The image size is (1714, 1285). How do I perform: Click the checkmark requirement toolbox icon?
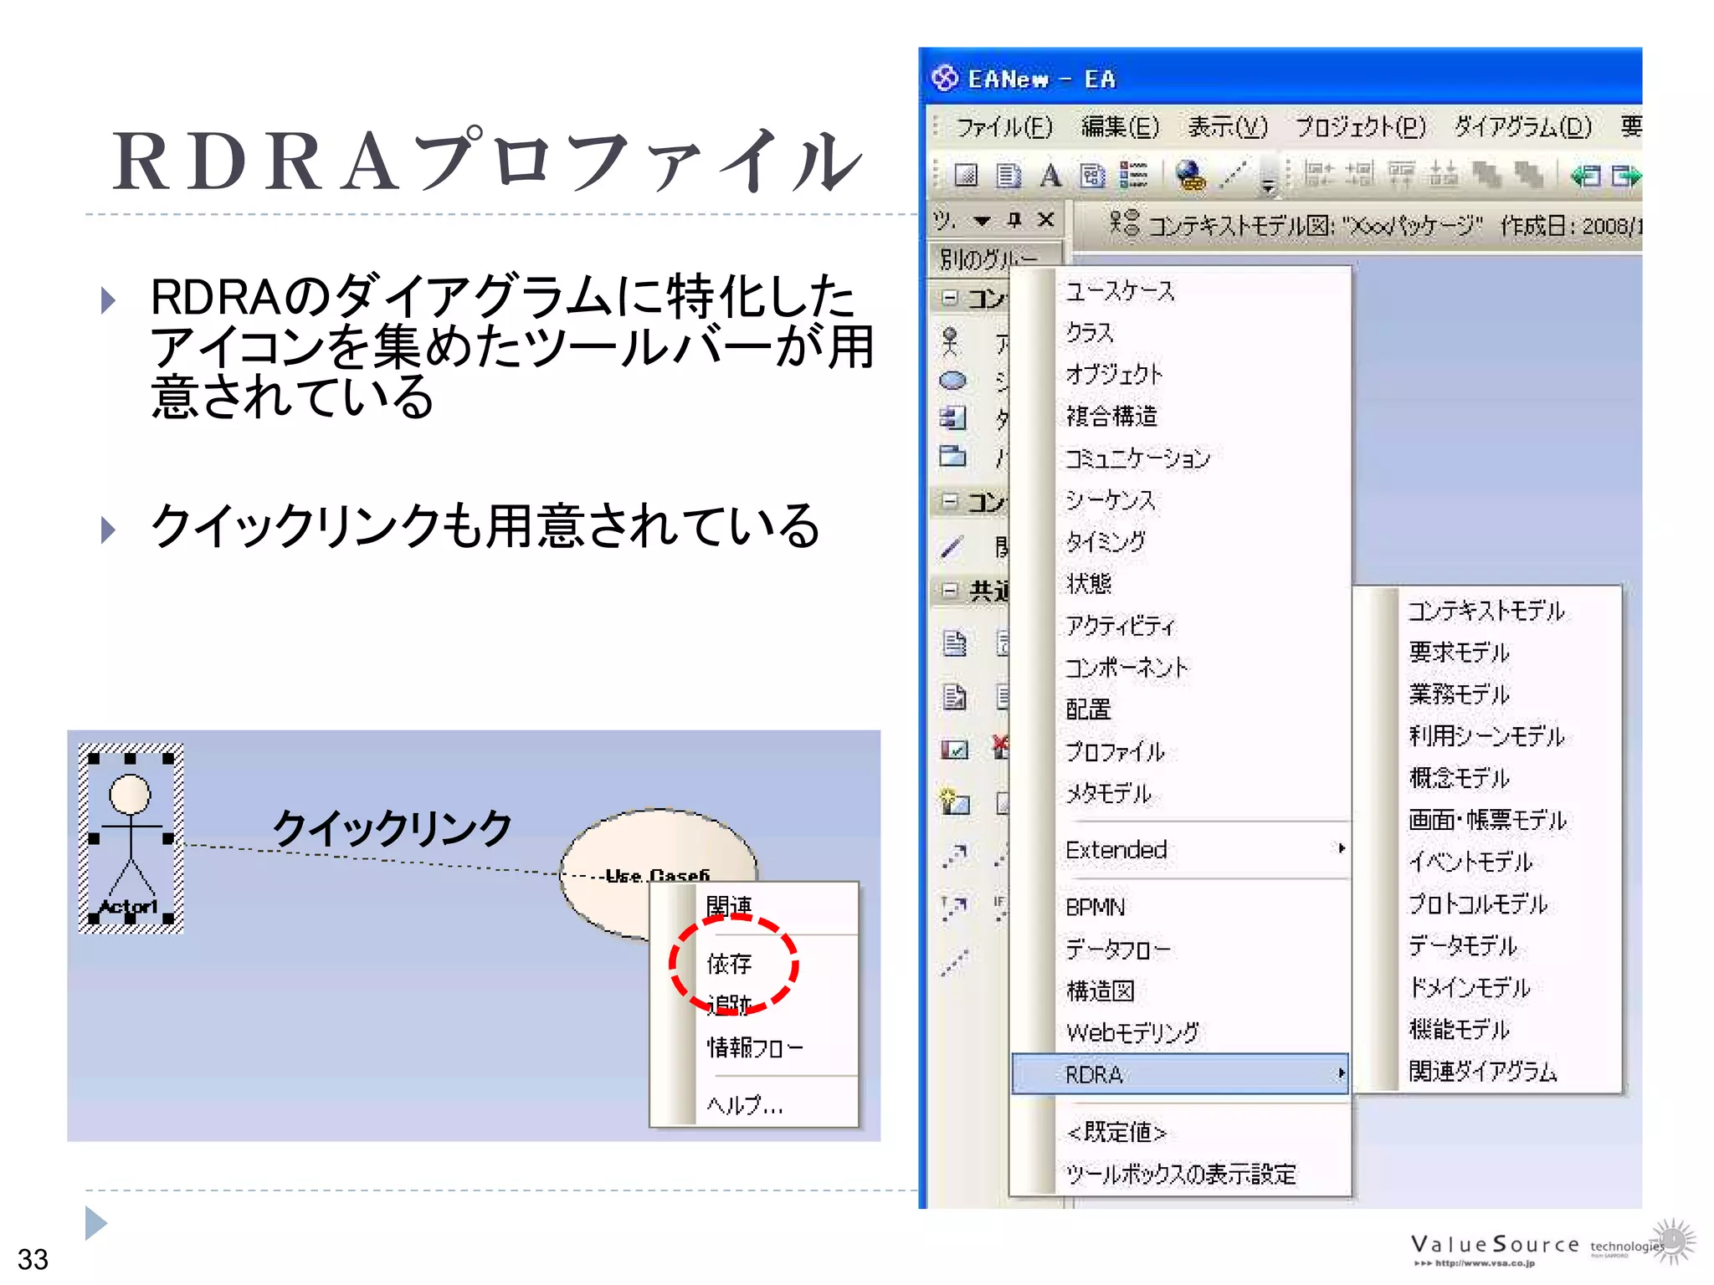click(x=954, y=750)
